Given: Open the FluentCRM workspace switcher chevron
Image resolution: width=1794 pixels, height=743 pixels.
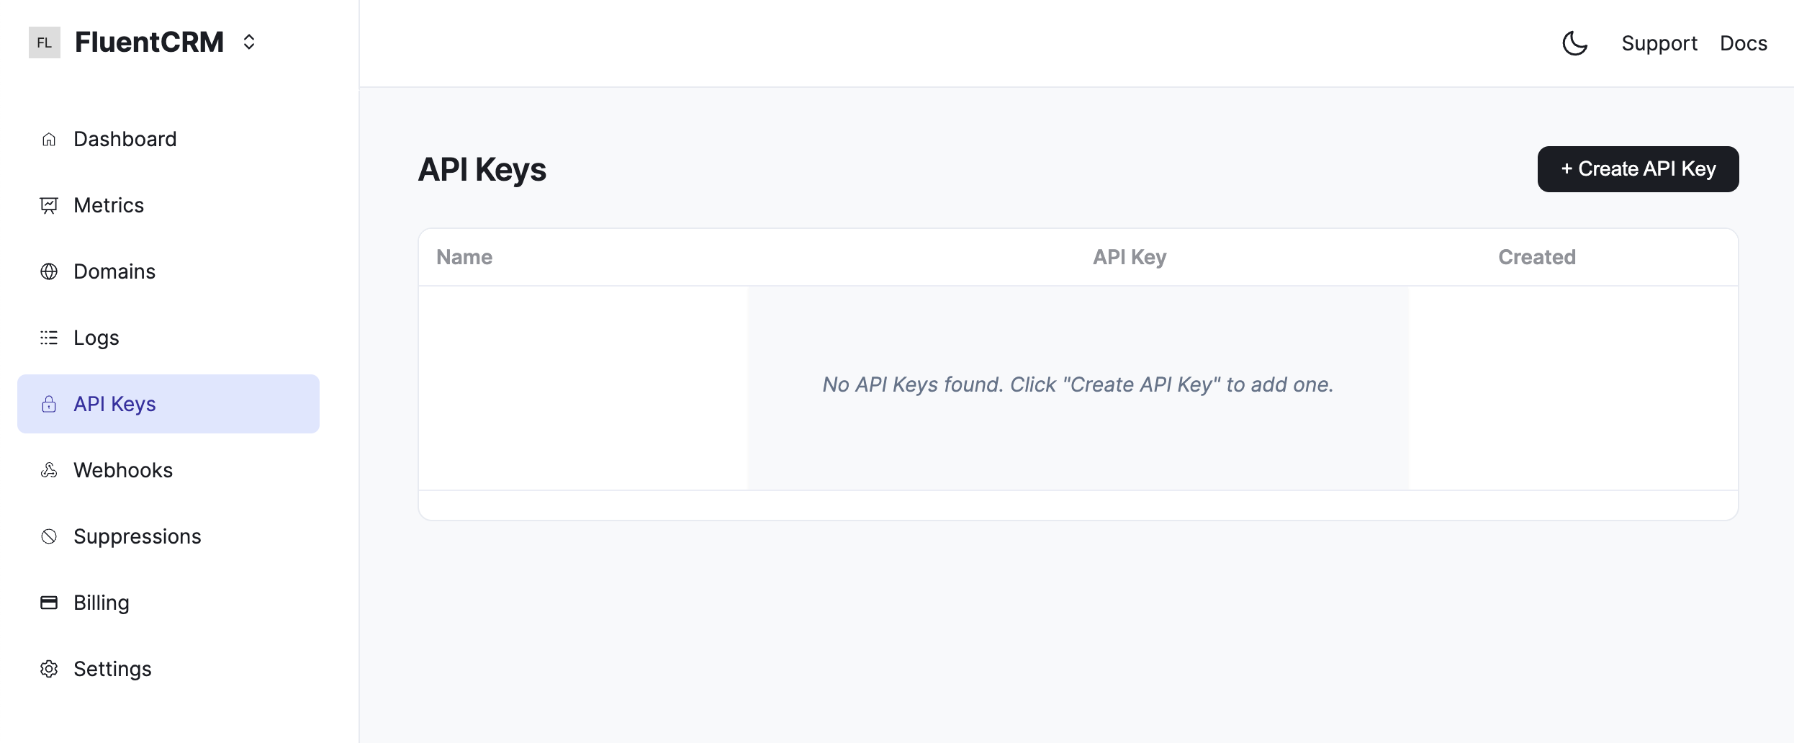Looking at the screenshot, I should 248,42.
